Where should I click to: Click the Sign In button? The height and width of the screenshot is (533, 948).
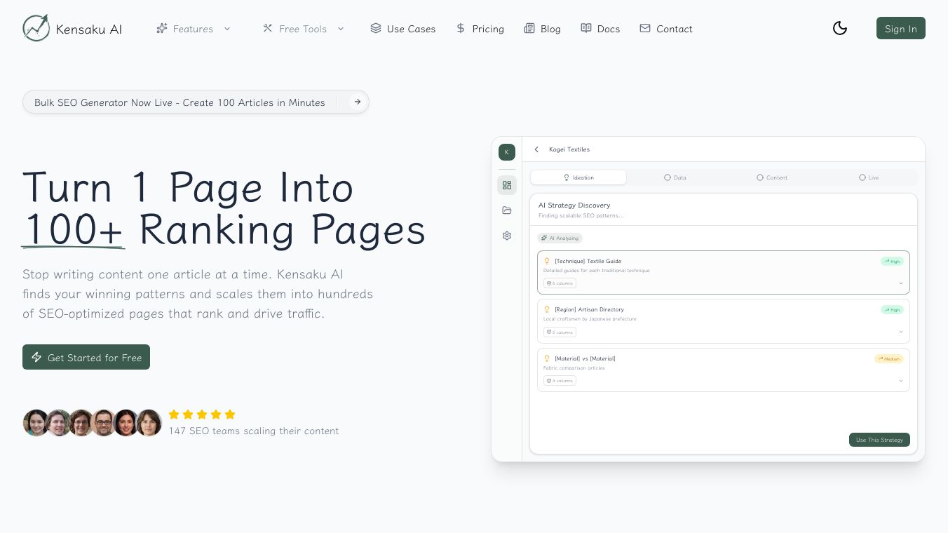click(x=901, y=28)
